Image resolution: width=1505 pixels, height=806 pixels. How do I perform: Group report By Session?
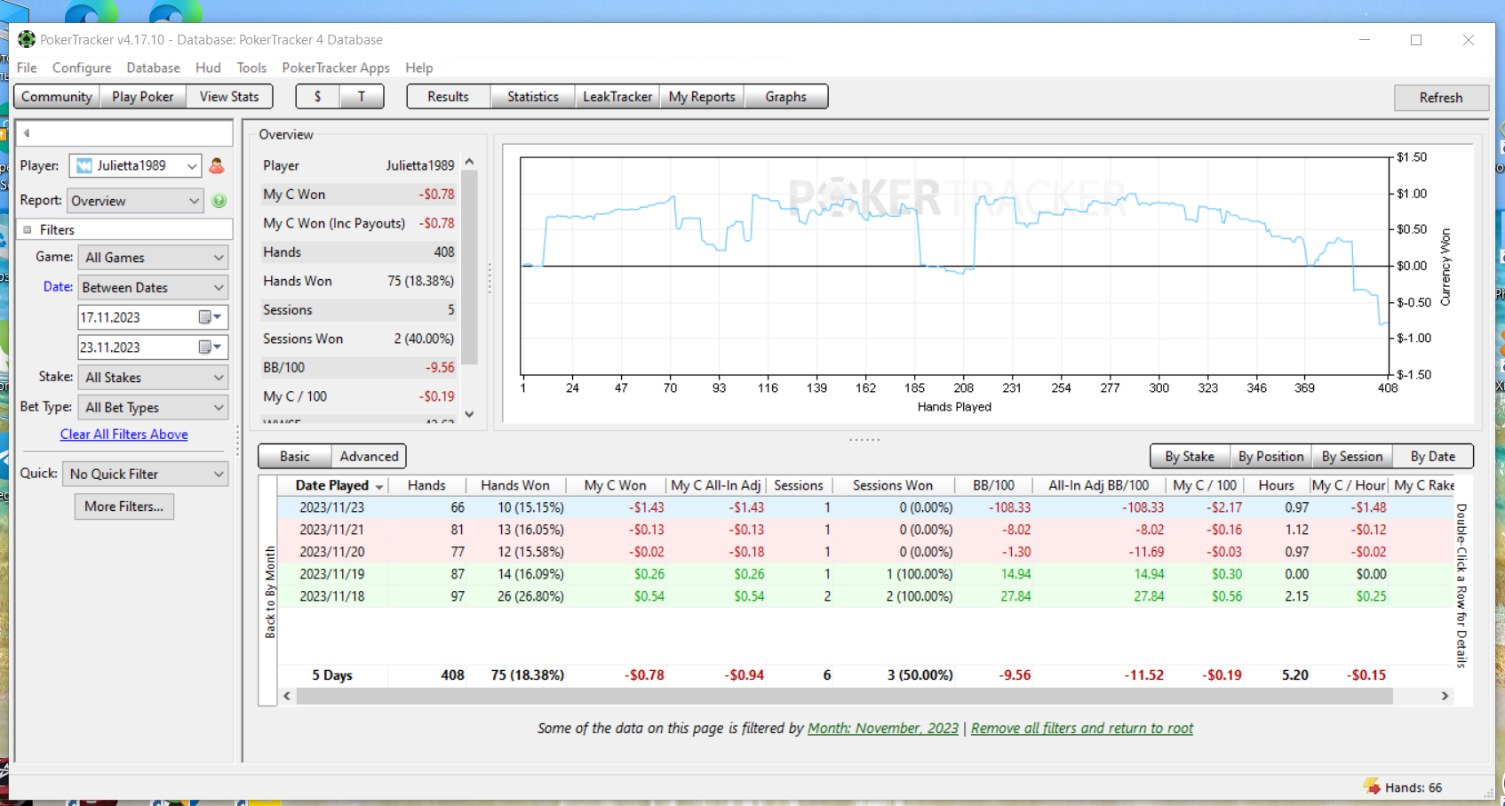pos(1352,457)
